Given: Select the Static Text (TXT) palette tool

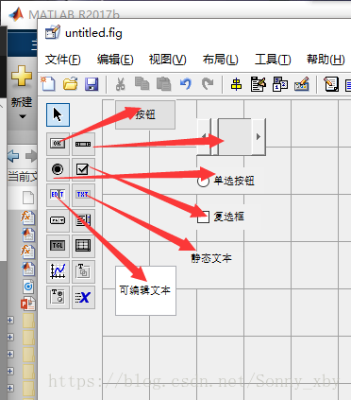Looking at the screenshot, I should (x=83, y=195).
